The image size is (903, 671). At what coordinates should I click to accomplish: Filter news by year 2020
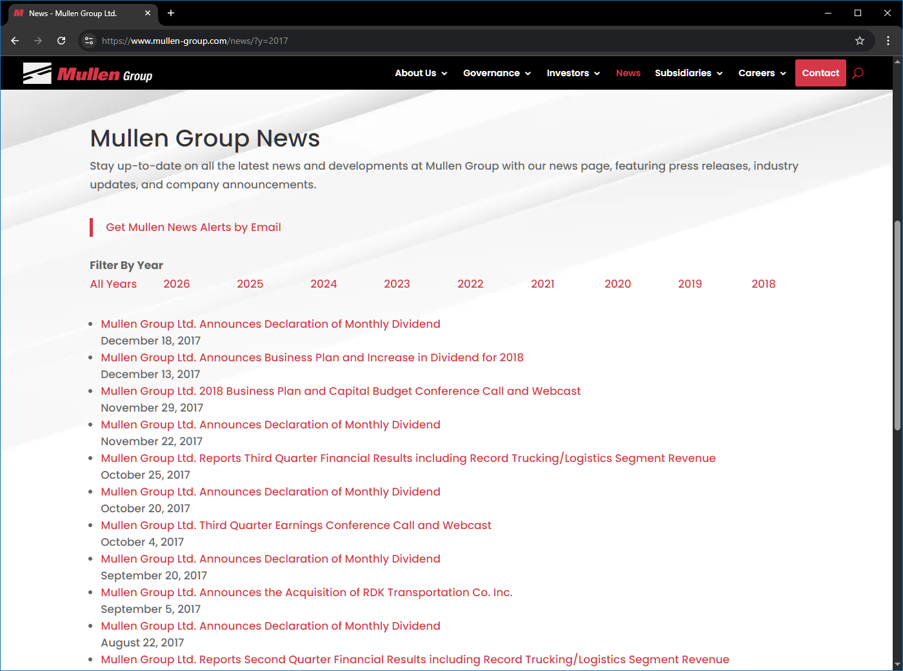[x=618, y=284]
